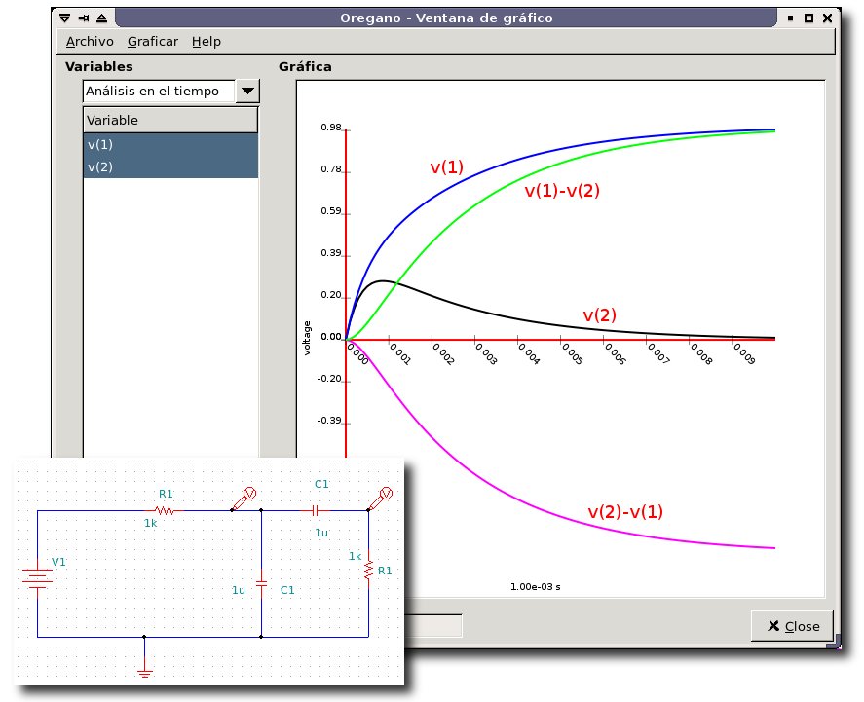The image size is (864, 702).
Task: Click the voltmeter probe left of capacitor C1
Action: 246,496
